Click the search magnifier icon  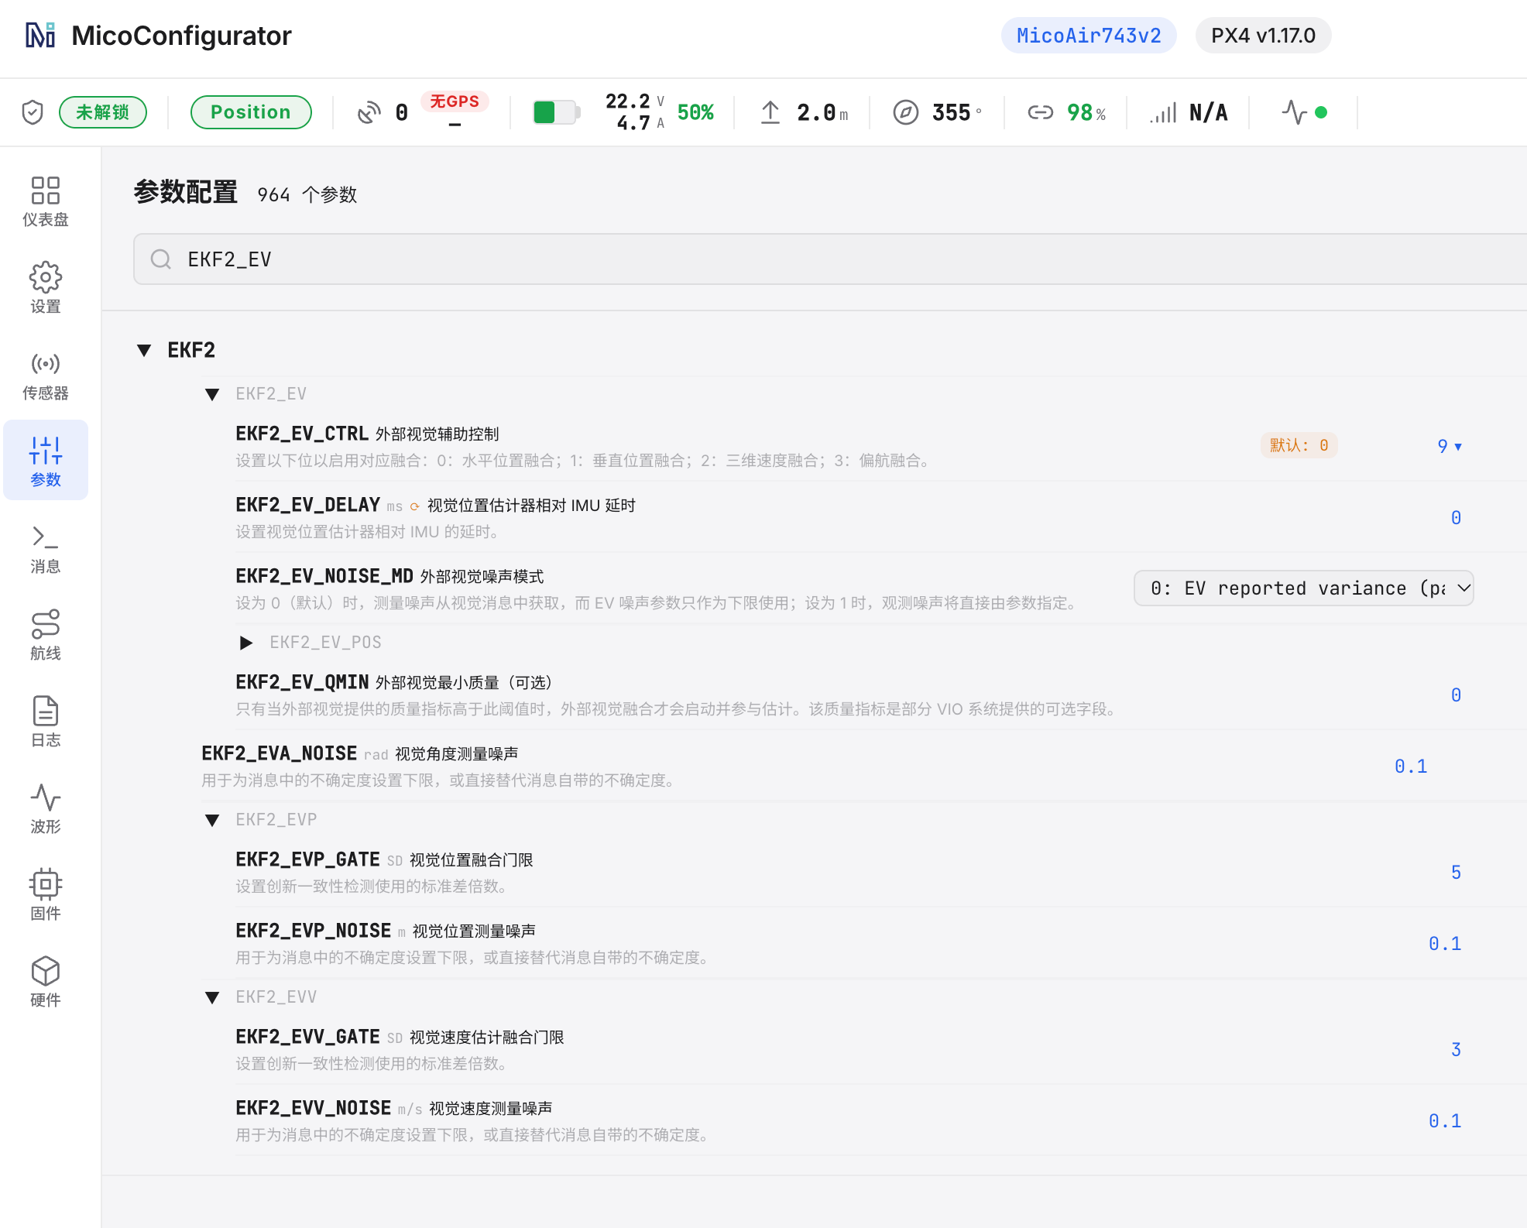(x=161, y=259)
